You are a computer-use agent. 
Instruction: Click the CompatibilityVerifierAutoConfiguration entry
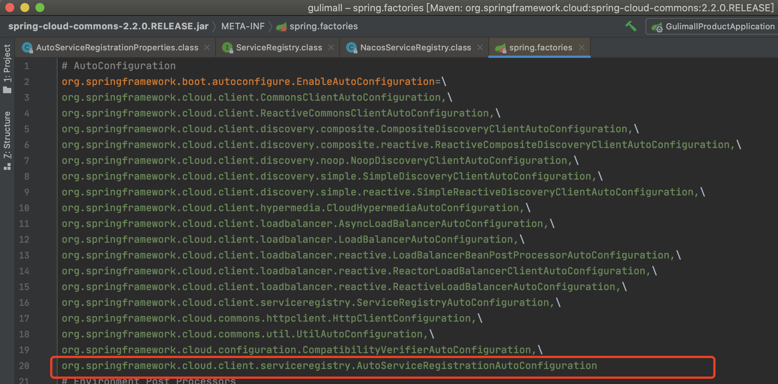click(x=296, y=350)
